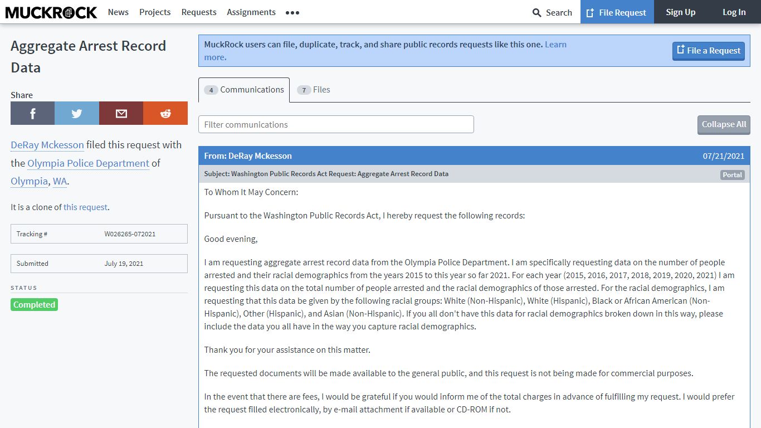Focus the Filter communications field
761x428 pixels.
pyautogui.click(x=336, y=124)
